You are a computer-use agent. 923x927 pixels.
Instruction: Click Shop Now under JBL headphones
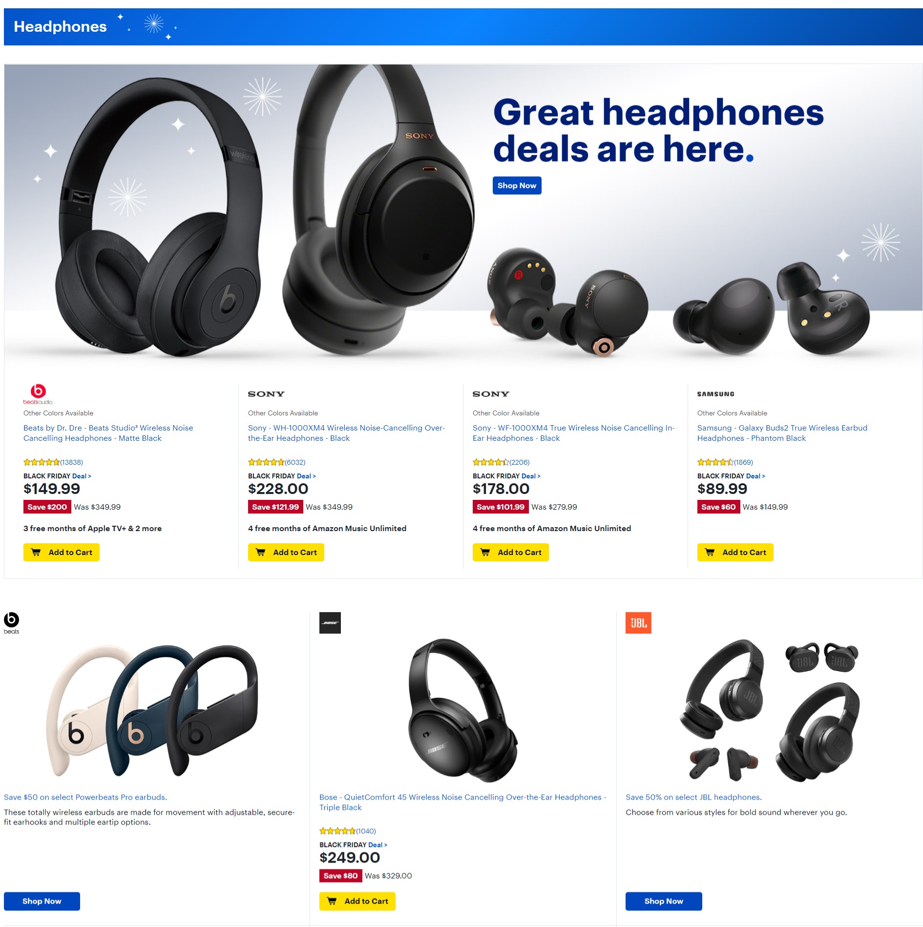click(x=664, y=902)
